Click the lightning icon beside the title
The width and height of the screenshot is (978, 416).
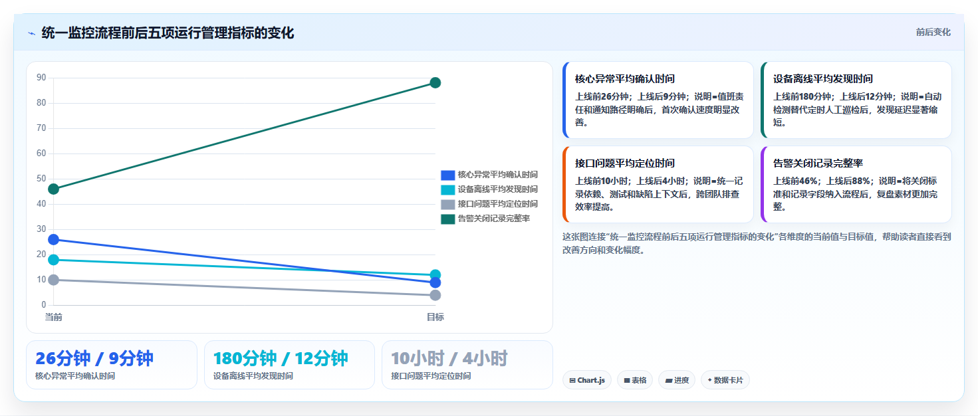(x=31, y=33)
